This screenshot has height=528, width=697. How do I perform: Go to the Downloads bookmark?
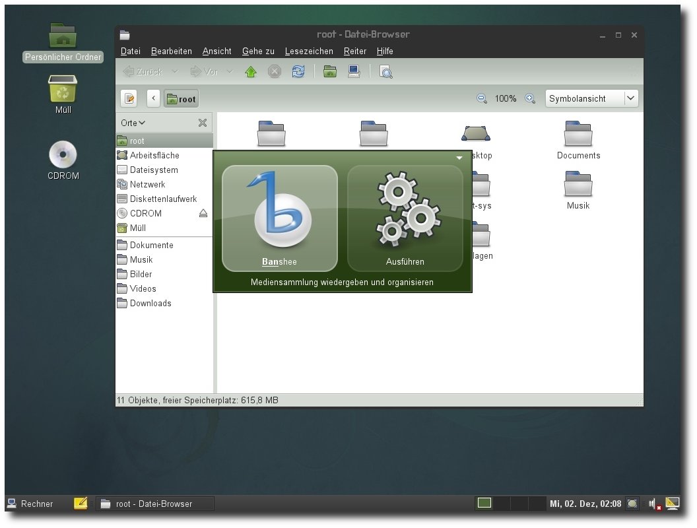pyautogui.click(x=164, y=303)
